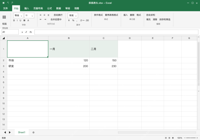Open the 等线 font name dropdown
This screenshot has height=140, width=200.
18,16
